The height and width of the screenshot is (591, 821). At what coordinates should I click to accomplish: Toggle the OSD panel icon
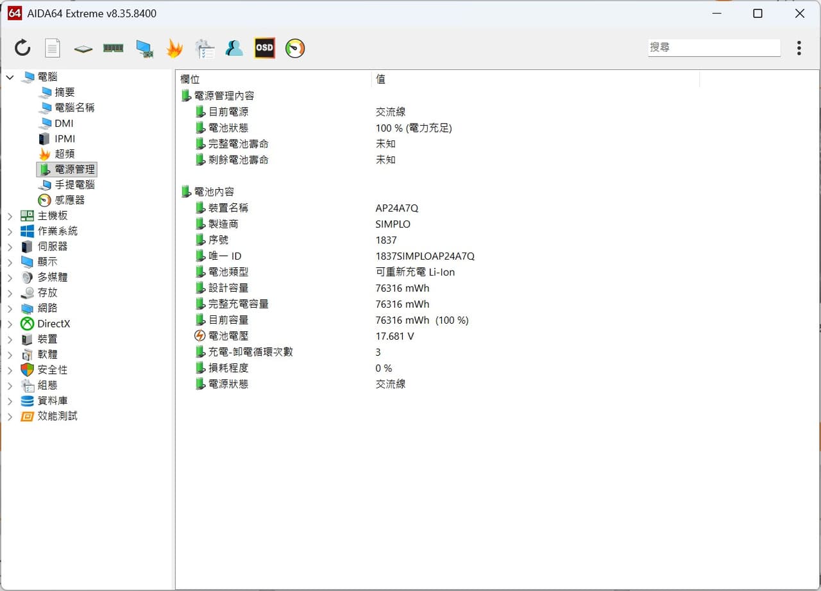click(x=264, y=48)
